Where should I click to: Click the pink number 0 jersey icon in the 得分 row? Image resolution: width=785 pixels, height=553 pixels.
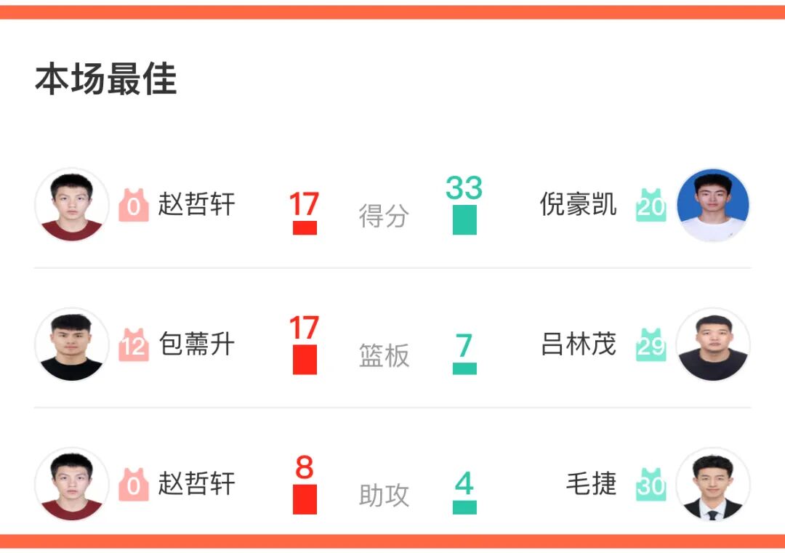[134, 206]
